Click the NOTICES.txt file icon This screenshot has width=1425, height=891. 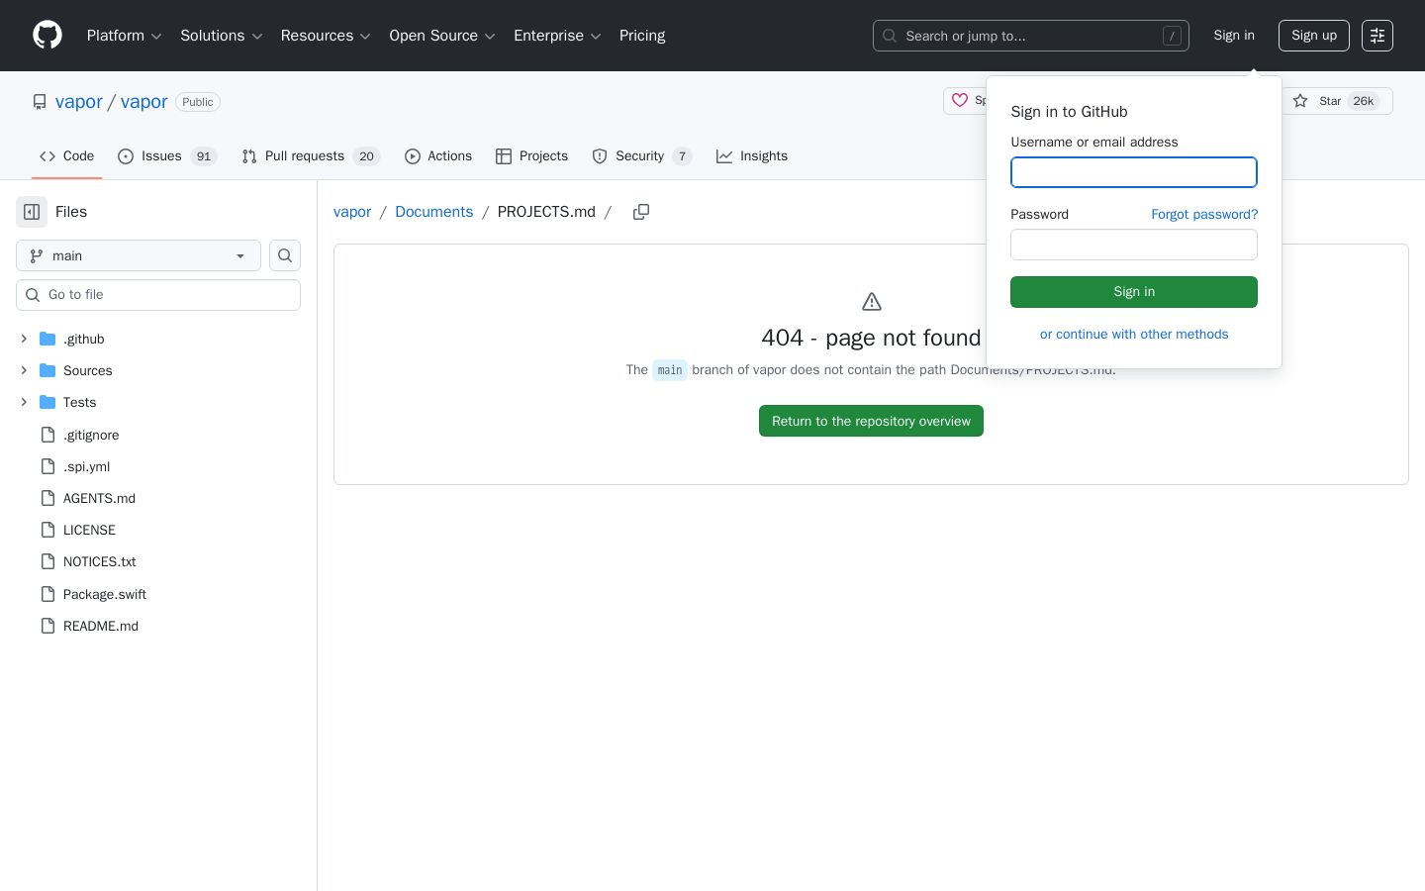pos(47,561)
